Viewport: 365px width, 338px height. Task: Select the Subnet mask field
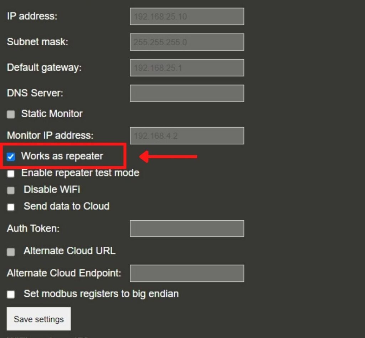187,42
